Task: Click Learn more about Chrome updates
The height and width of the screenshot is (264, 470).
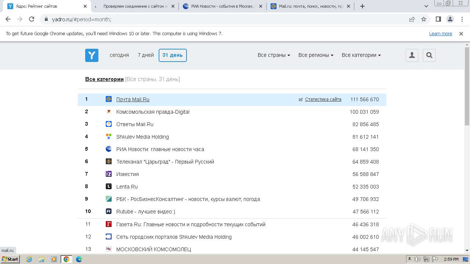Action: point(441,33)
